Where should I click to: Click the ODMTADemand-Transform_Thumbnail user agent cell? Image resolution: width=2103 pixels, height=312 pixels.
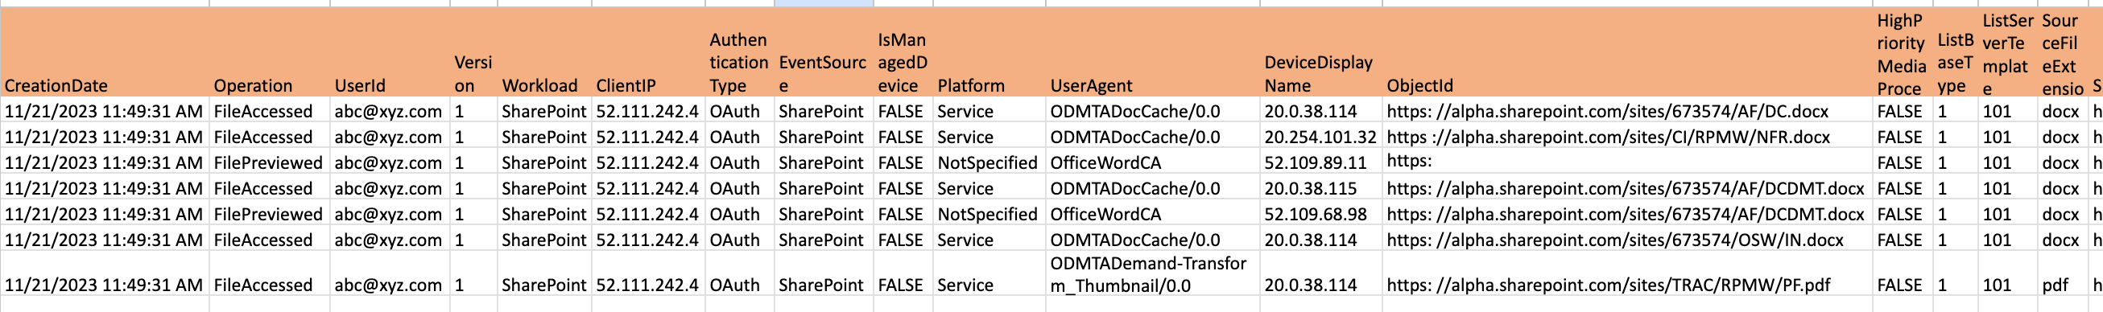pyautogui.click(x=1153, y=273)
